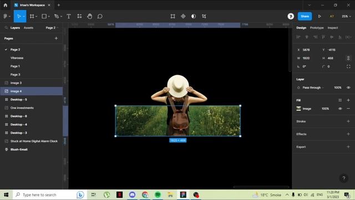Image resolution: width=355 pixels, height=200 pixels.
Task: Open the fill Style library grid icon
Action: (340, 100)
